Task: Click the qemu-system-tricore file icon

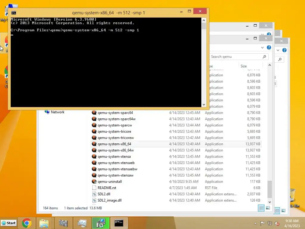Action: (x=94, y=131)
